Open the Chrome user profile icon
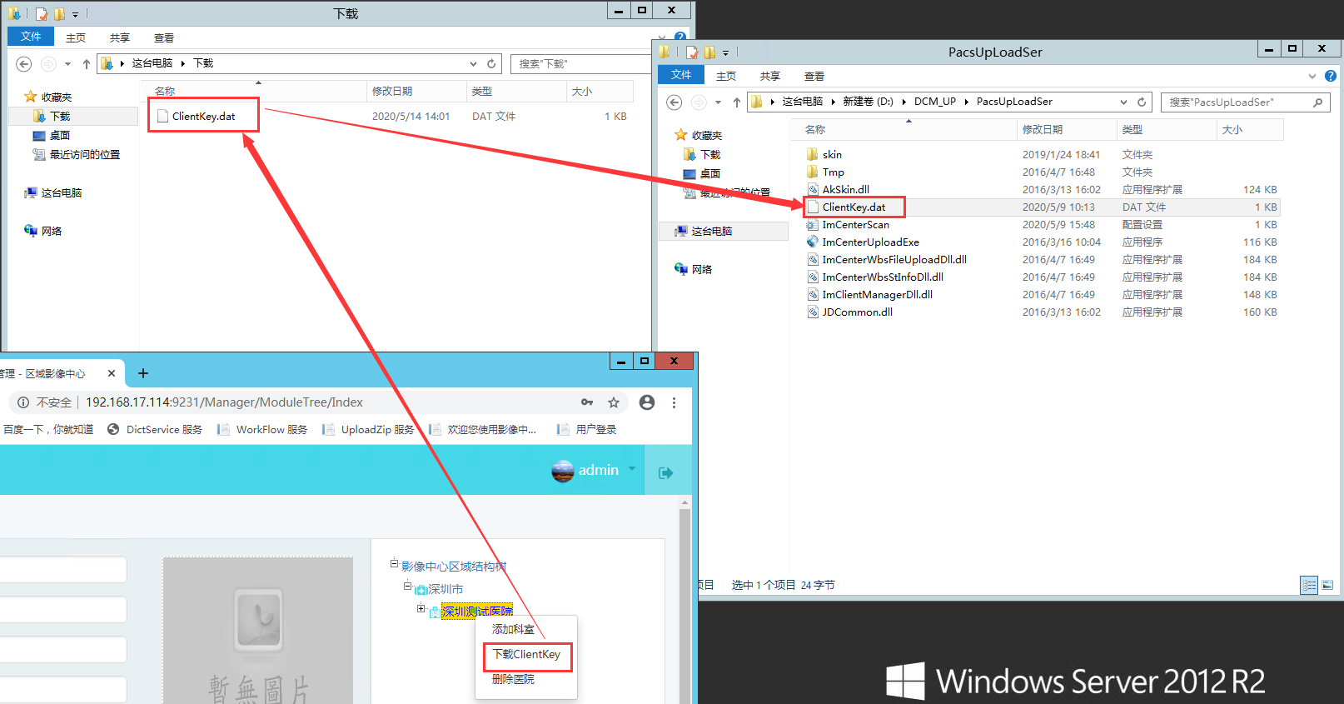The width and height of the screenshot is (1344, 704). [x=647, y=402]
